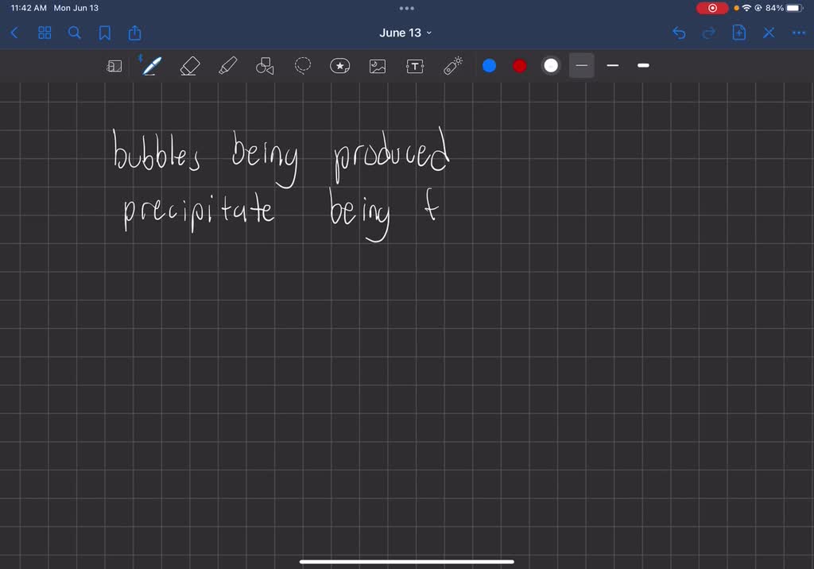Select the thickest stroke width

coord(643,65)
